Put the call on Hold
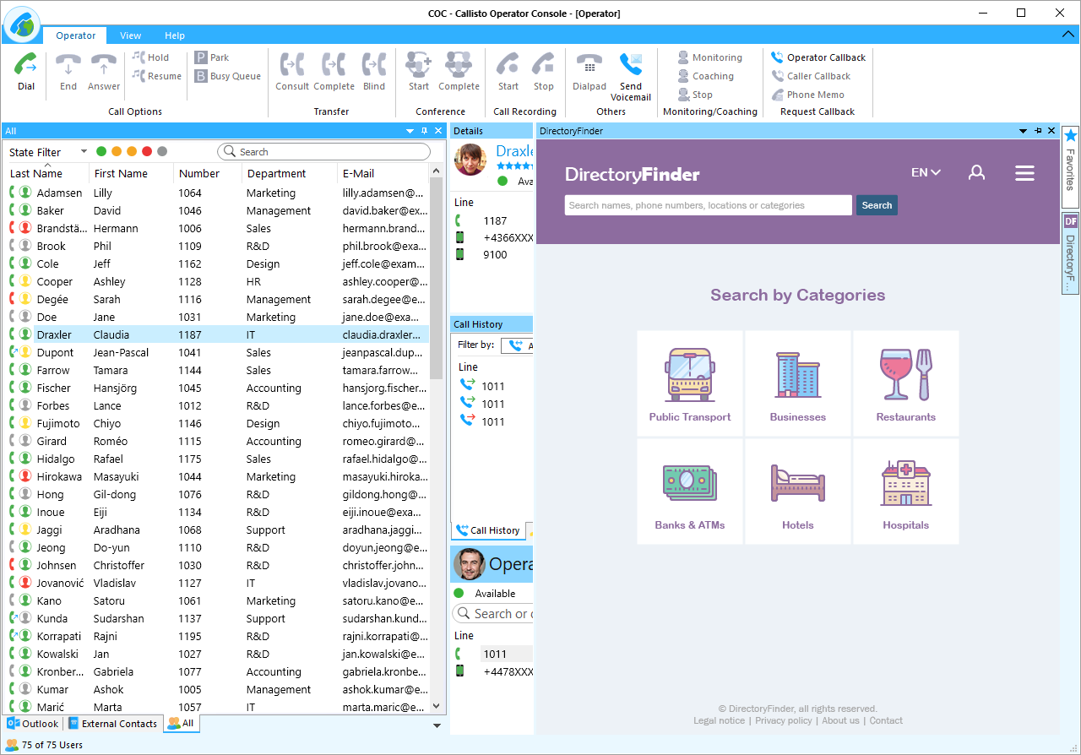 (150, 57)
